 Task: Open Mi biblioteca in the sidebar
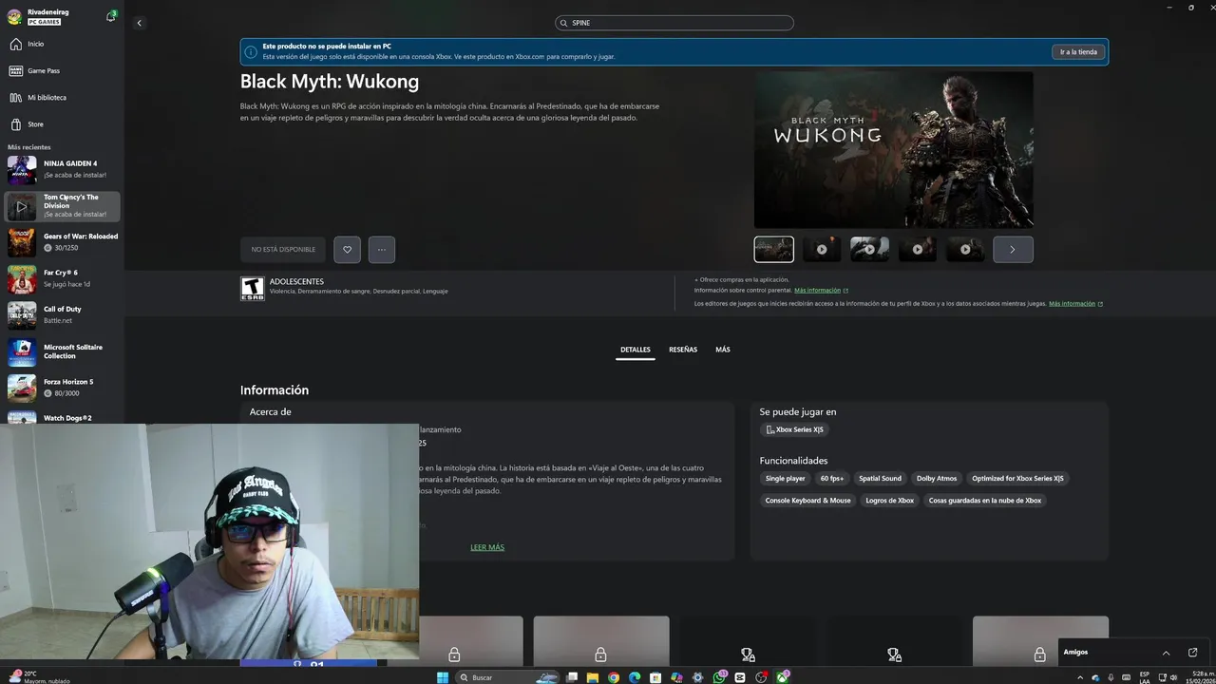click(62, 97)
